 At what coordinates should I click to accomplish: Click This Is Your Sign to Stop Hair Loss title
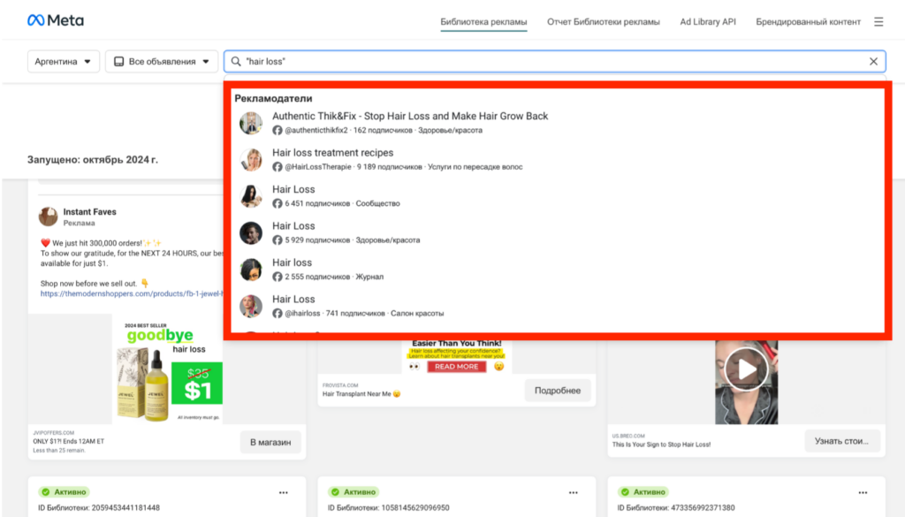pyautogui.click(x=661, y=445)
